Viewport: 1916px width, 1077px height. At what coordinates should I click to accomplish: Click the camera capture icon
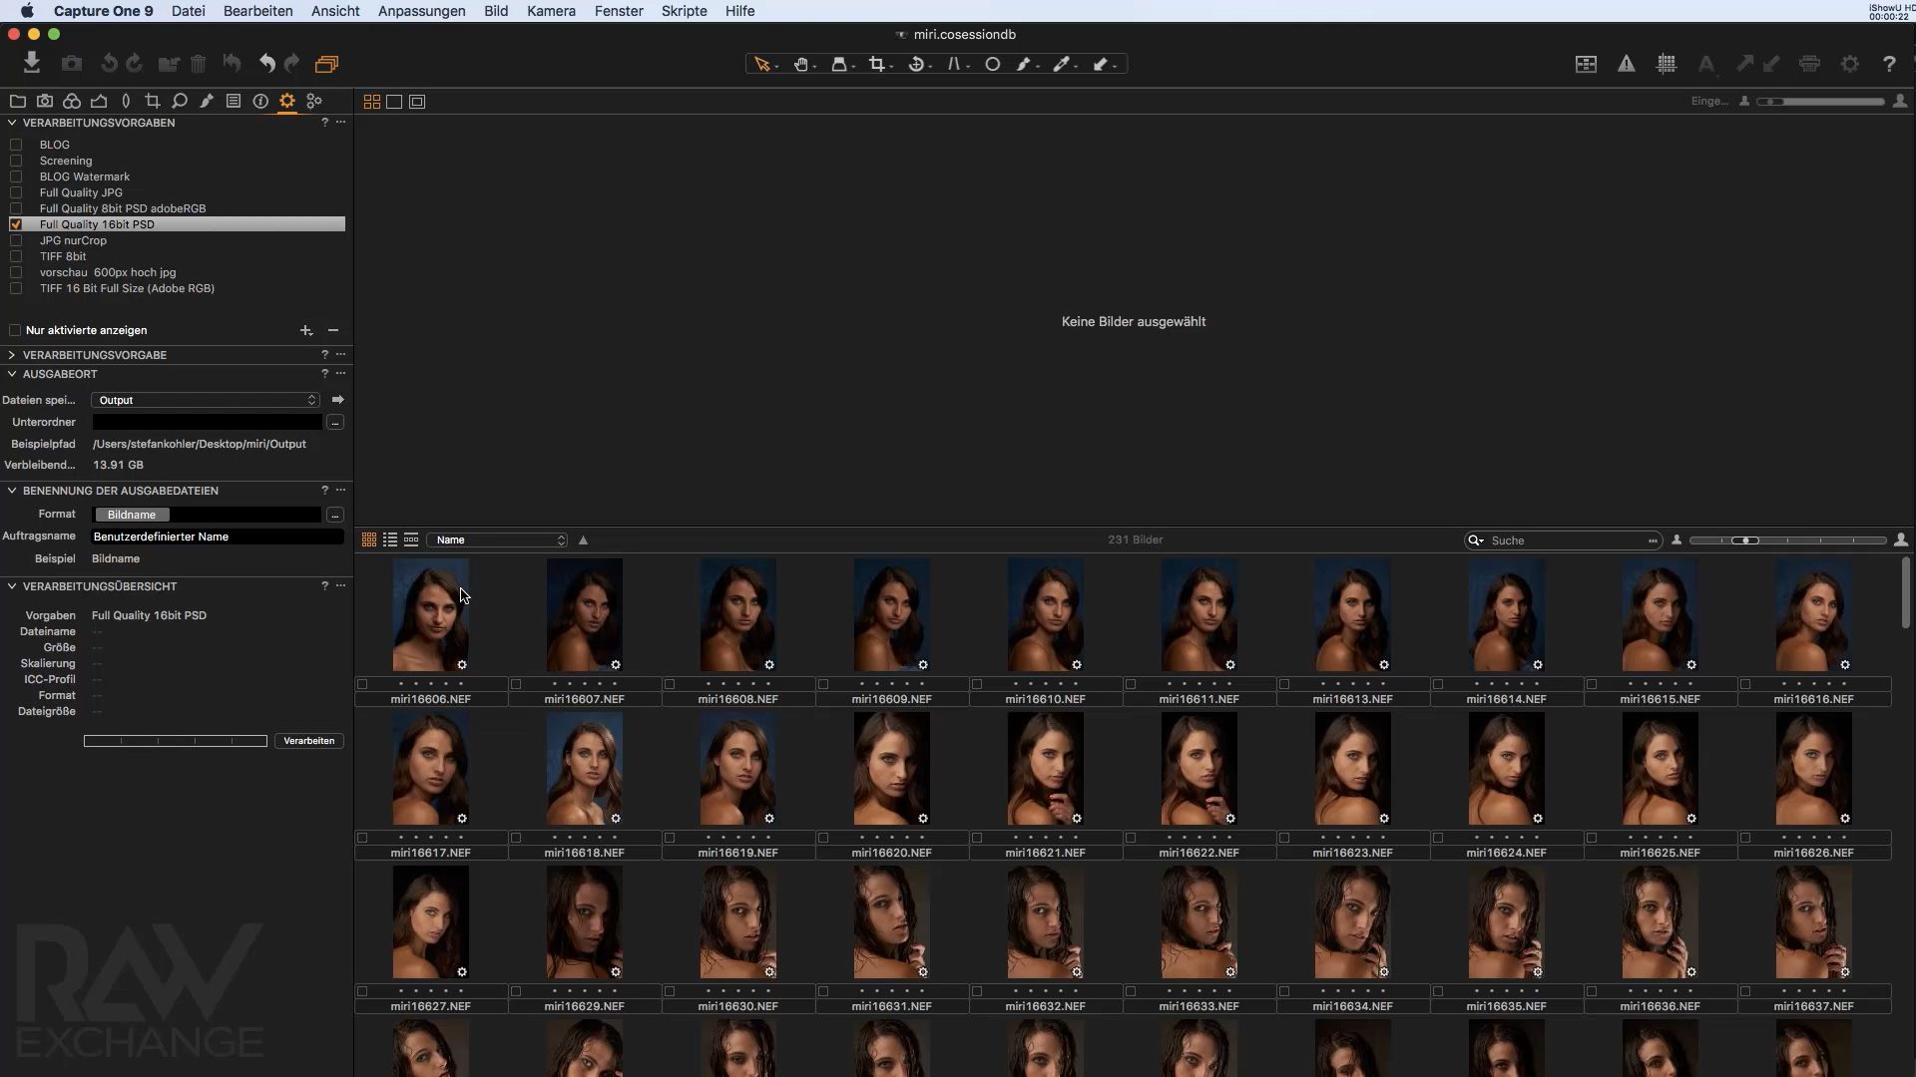72,64
